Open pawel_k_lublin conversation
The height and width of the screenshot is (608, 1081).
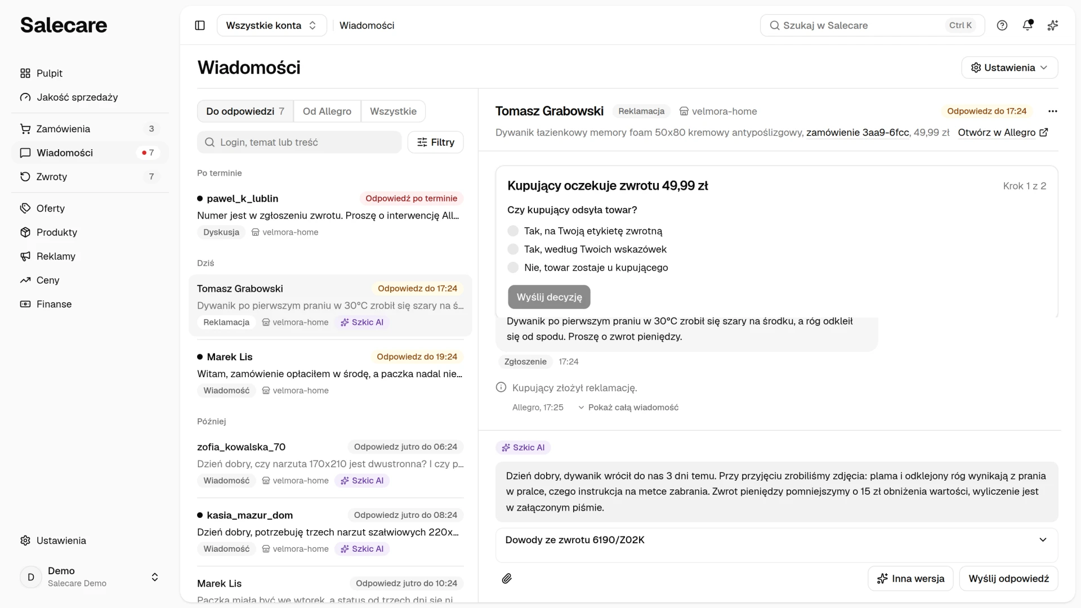click(x=330, y=215)
